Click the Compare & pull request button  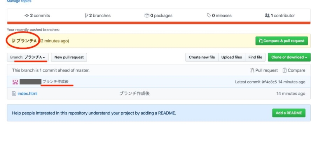coord(281,41)
